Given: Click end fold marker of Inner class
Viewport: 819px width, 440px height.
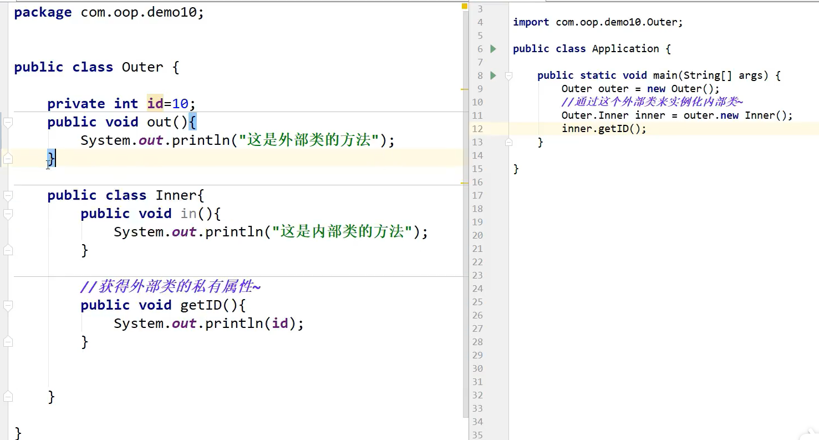Looking at the screenshot, I should [8, 397].
